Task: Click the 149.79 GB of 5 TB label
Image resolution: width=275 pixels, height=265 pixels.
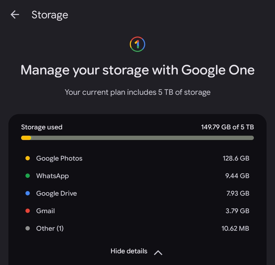Action: pyautogui.click(x=227, y=127)
